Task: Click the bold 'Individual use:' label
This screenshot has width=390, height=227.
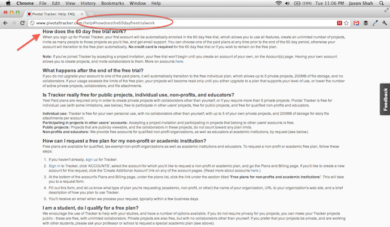Action: point(55,113)
